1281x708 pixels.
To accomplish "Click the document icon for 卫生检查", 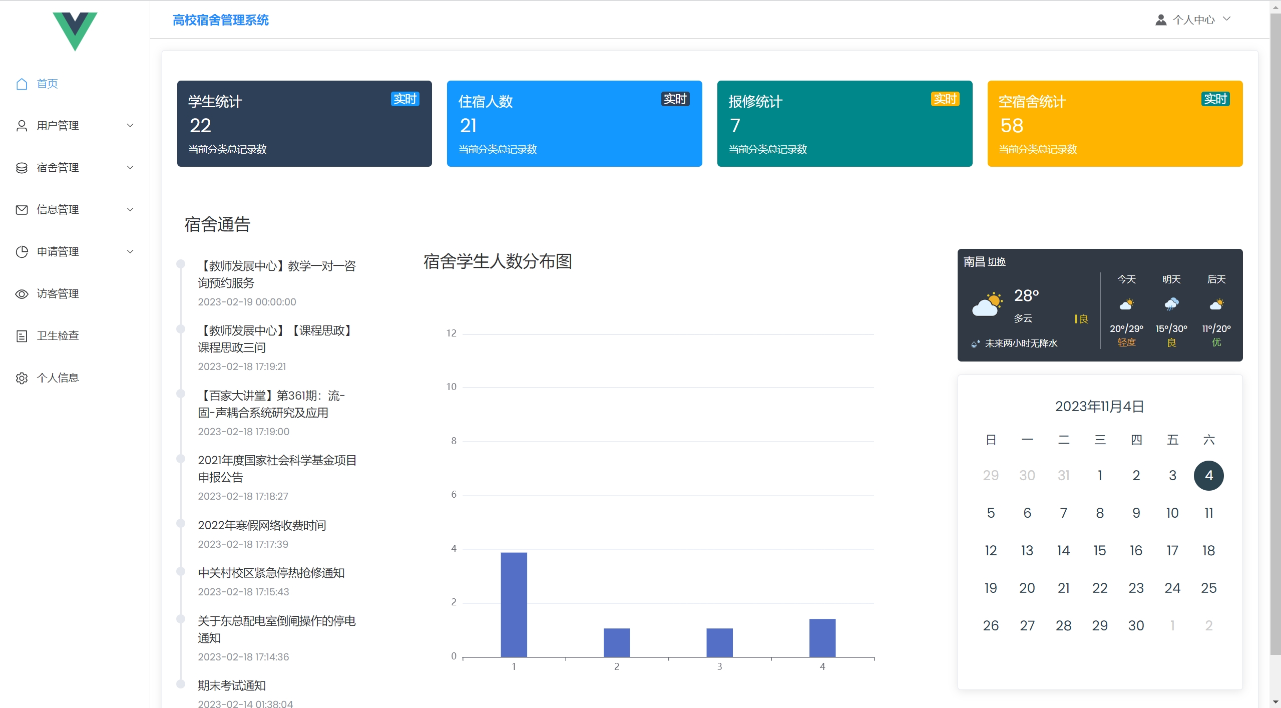I will point(22,336).
